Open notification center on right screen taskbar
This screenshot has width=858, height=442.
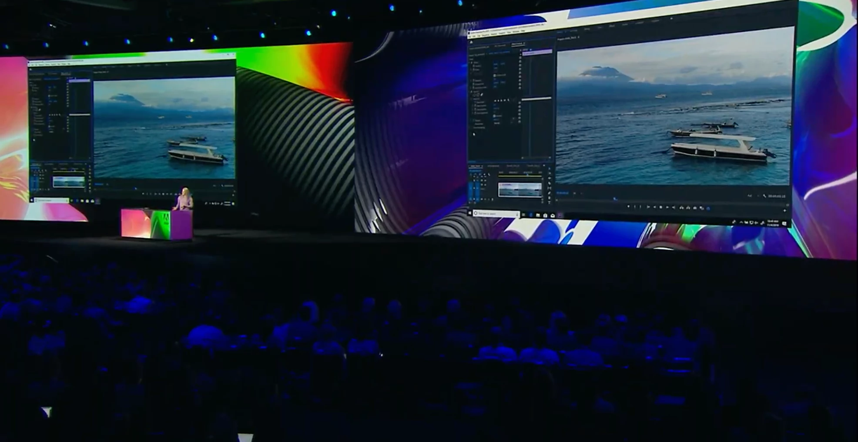[x=784, y=223]
